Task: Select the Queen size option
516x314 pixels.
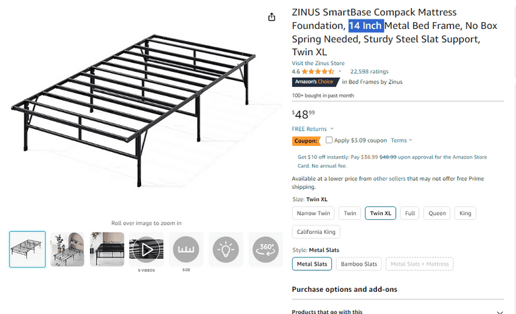Action: [x=437, y=213]
